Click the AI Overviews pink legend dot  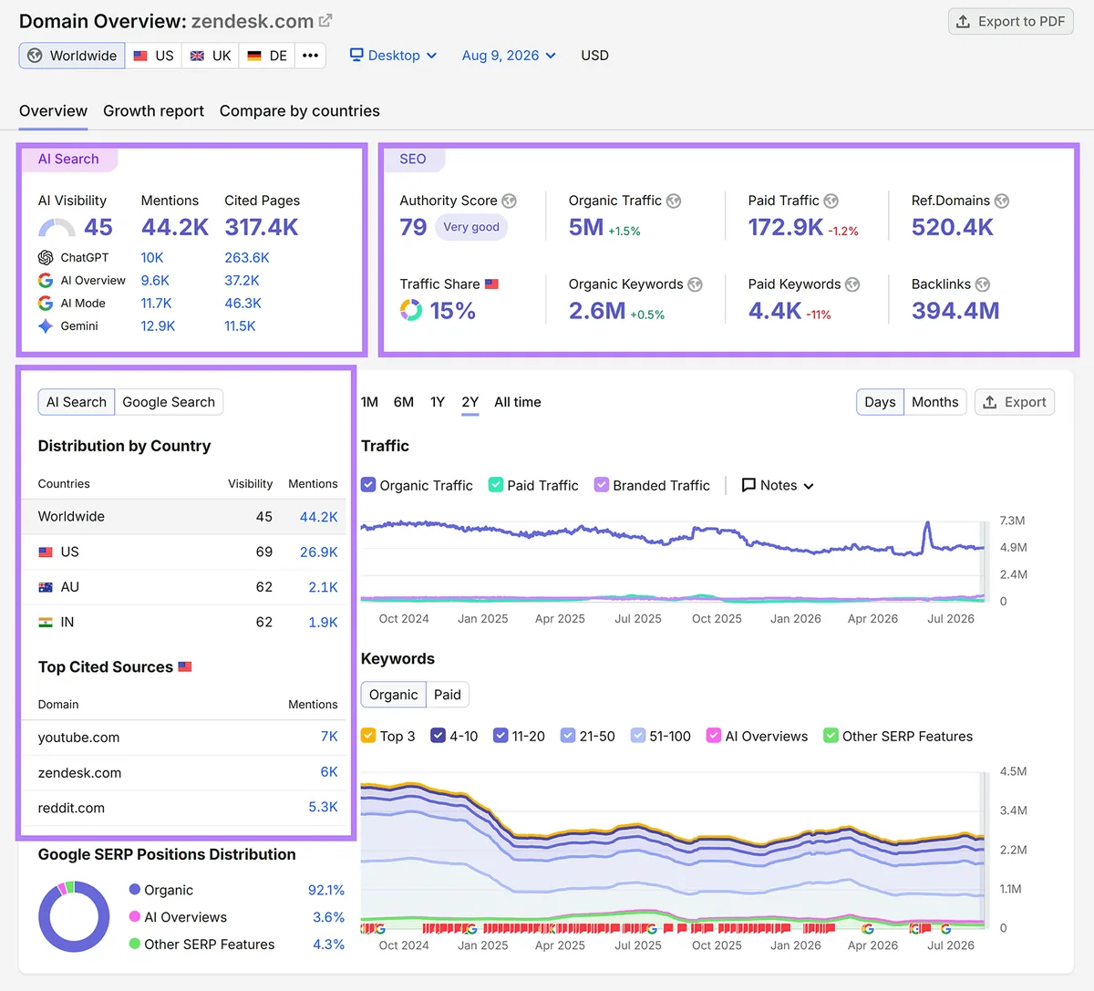click(x=135, y=917)
